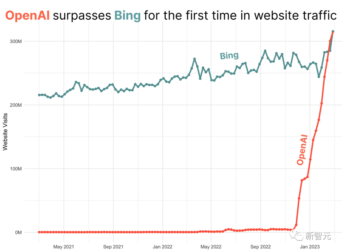Click the Website Visits axis title

point(5,132)
